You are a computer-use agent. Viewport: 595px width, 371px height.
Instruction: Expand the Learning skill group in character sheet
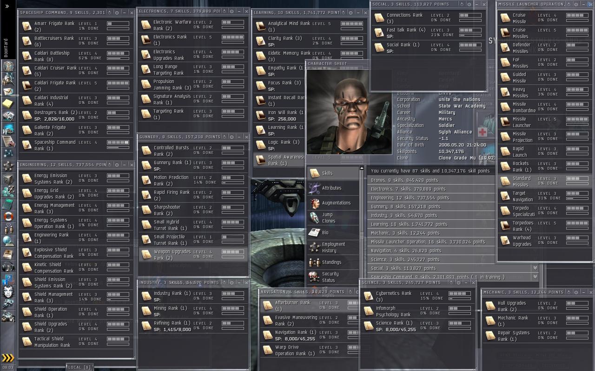coord(430,224)
